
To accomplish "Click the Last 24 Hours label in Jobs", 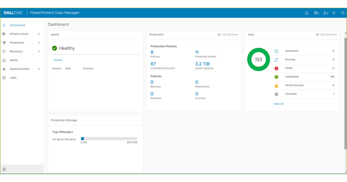I will [x=328, y=34].
